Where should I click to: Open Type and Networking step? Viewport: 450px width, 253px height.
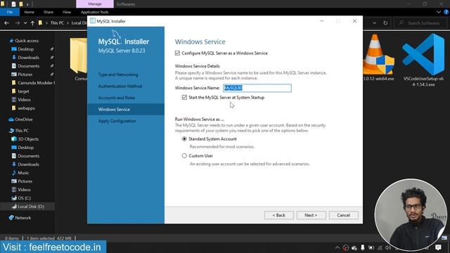118,74
